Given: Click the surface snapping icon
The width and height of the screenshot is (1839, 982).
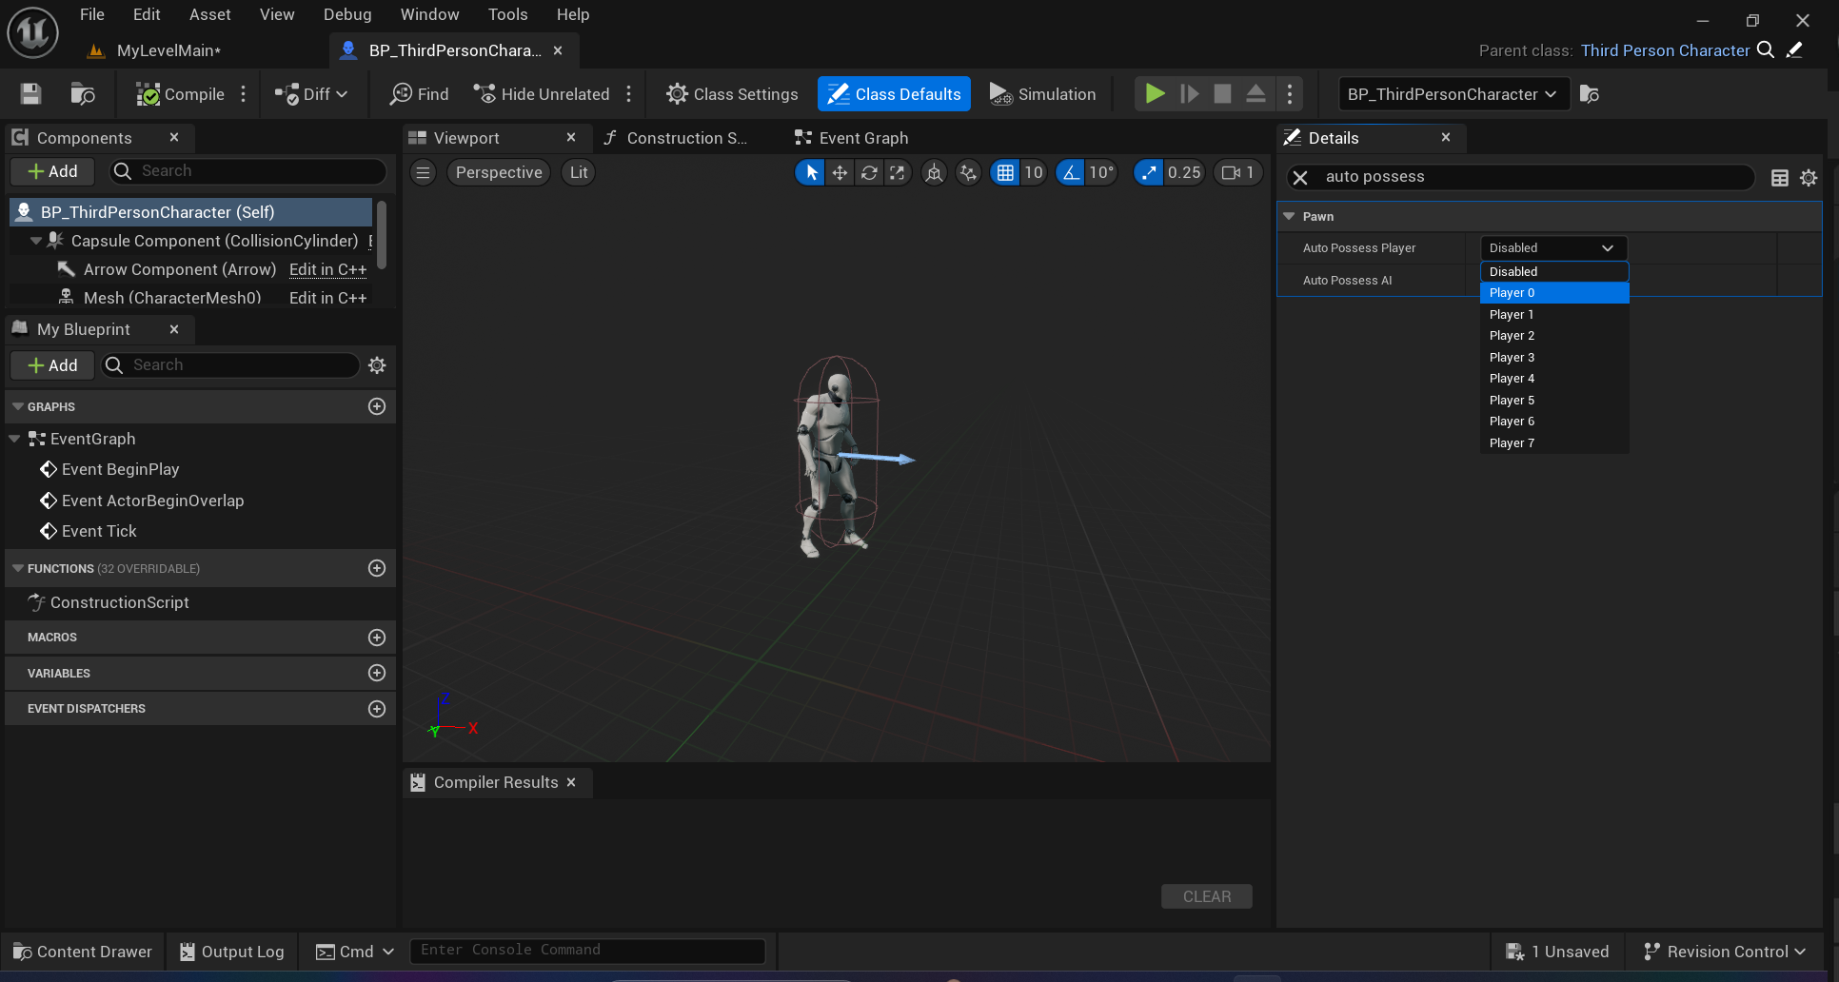Looking at the screenshot, I should click(968, 172).
